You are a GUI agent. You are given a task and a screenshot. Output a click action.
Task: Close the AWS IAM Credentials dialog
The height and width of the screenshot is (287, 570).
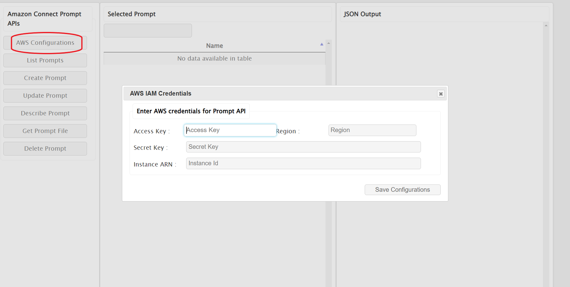[x=441, y=94]
